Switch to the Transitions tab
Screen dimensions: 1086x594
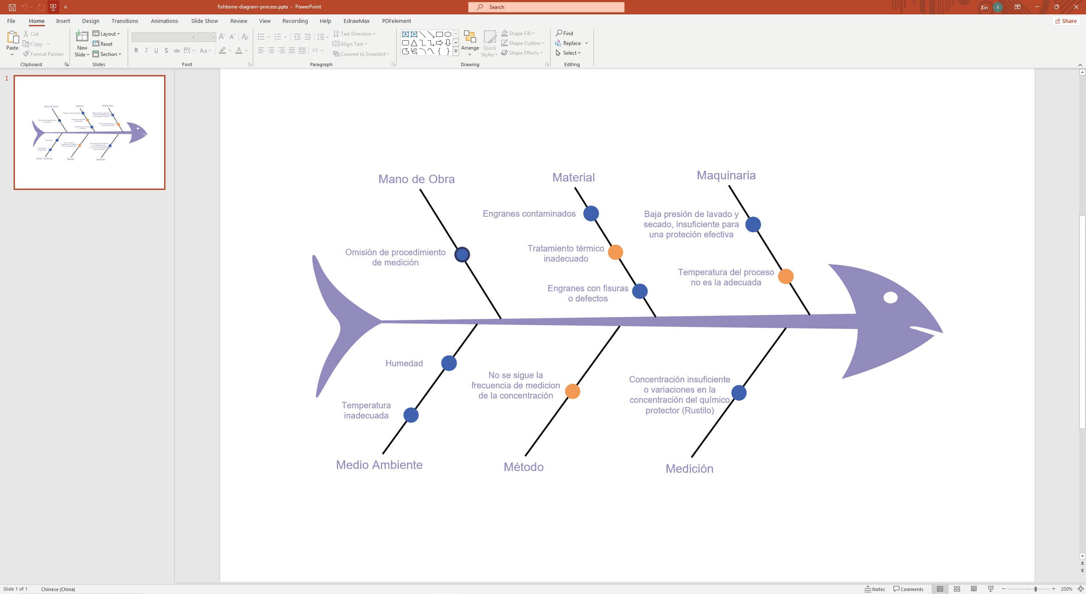click(x=124, y=21)
